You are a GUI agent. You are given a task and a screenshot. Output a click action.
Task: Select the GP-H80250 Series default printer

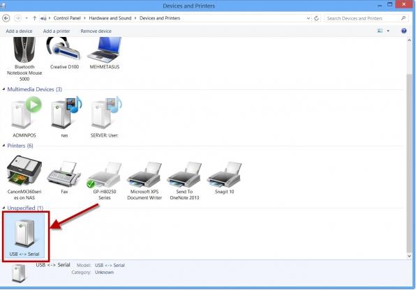click(105, 181)
